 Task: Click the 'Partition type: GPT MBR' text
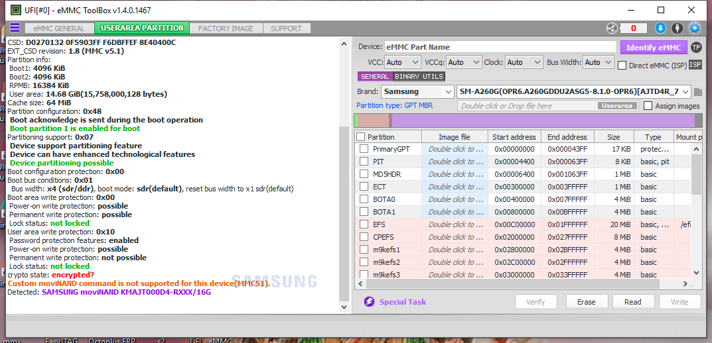(x=395, y=105)
